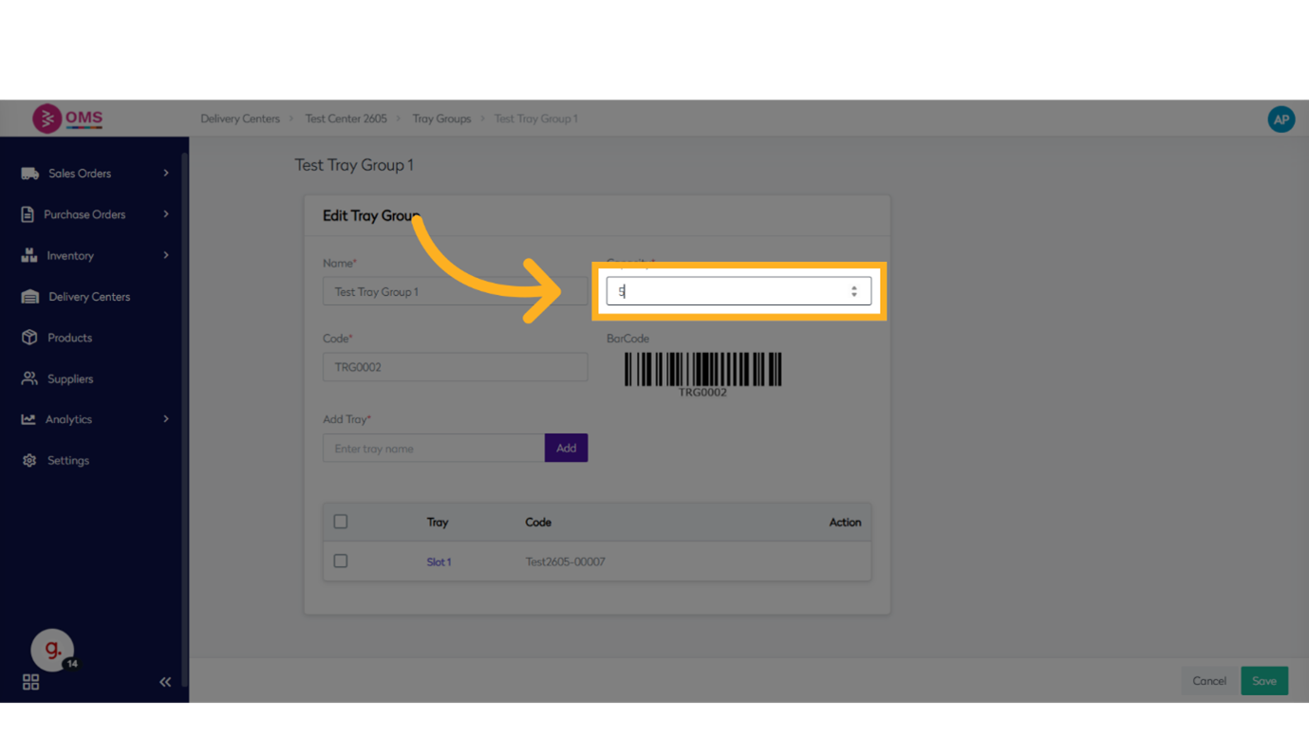Viewport: 1309px width, 736px height.
Task: Expand the Analytics submenu arrow
Action: [166, 419]
